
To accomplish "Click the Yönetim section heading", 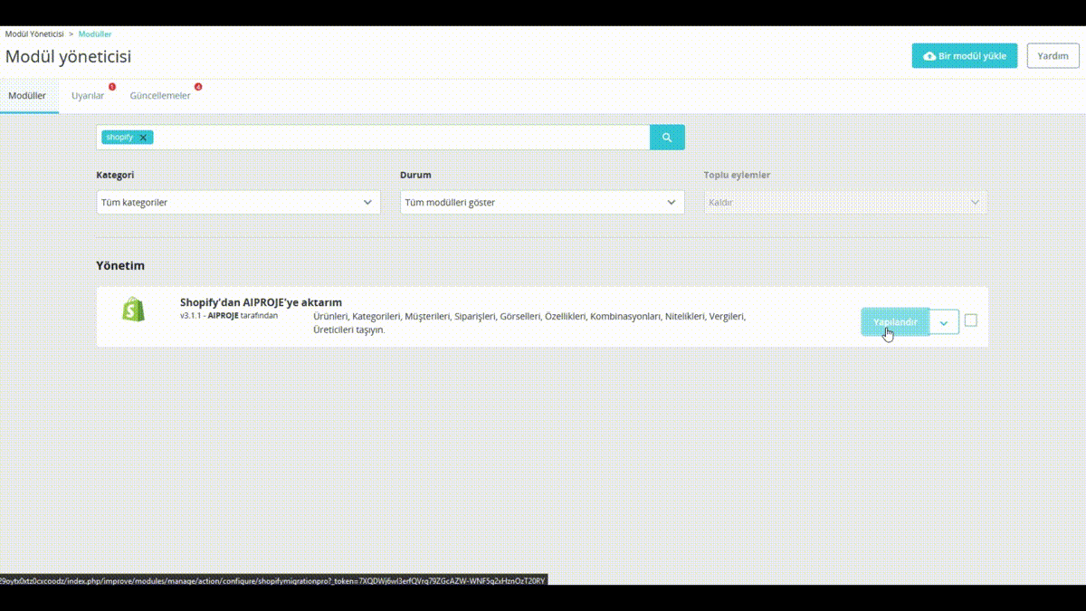I will click(x=120, y=265).
